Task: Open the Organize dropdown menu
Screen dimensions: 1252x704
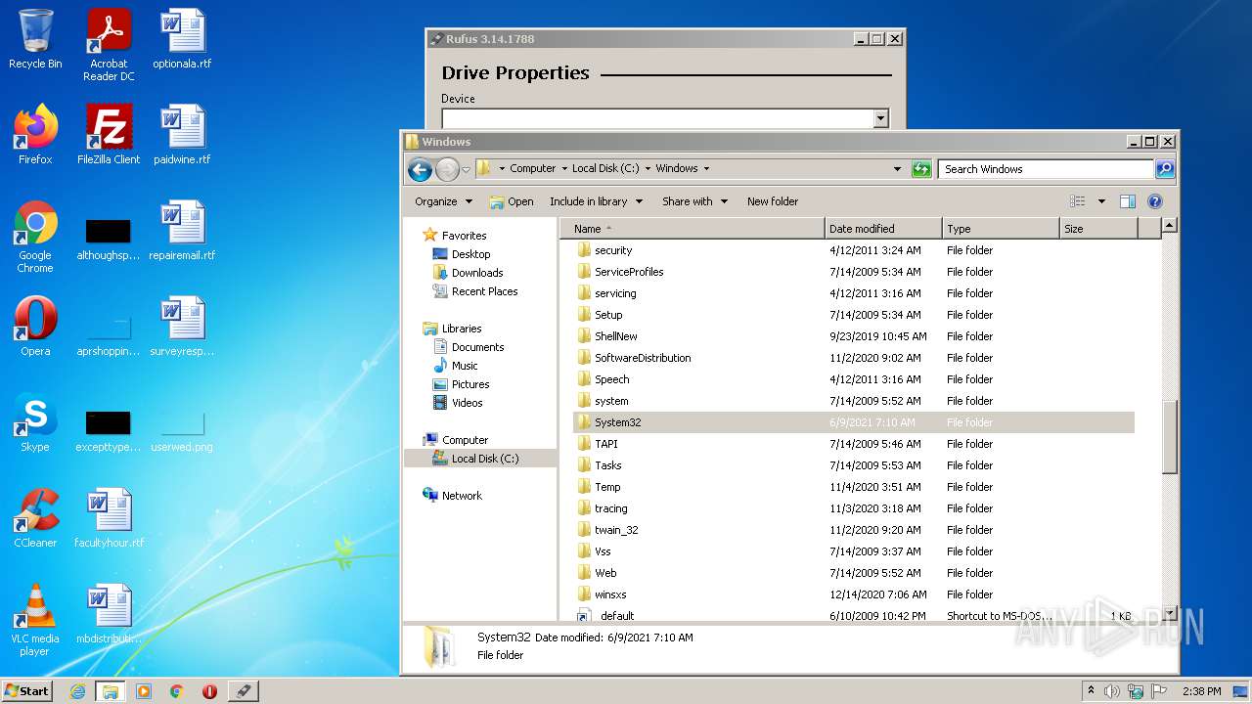Action: tap(443, 201)
